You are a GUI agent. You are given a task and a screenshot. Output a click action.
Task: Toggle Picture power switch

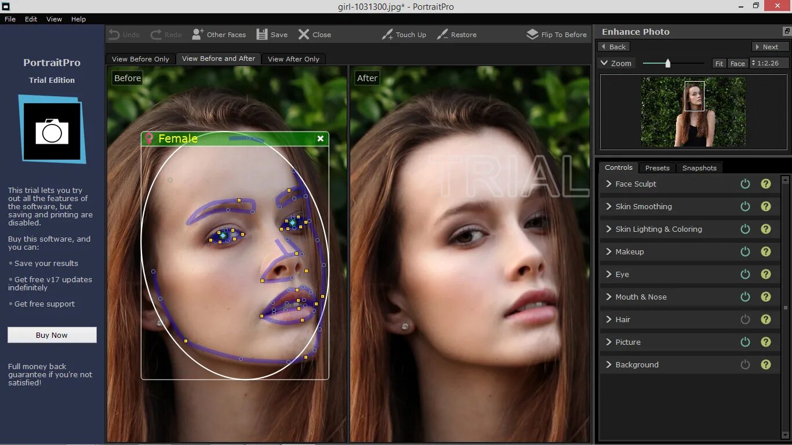[745, 342]
